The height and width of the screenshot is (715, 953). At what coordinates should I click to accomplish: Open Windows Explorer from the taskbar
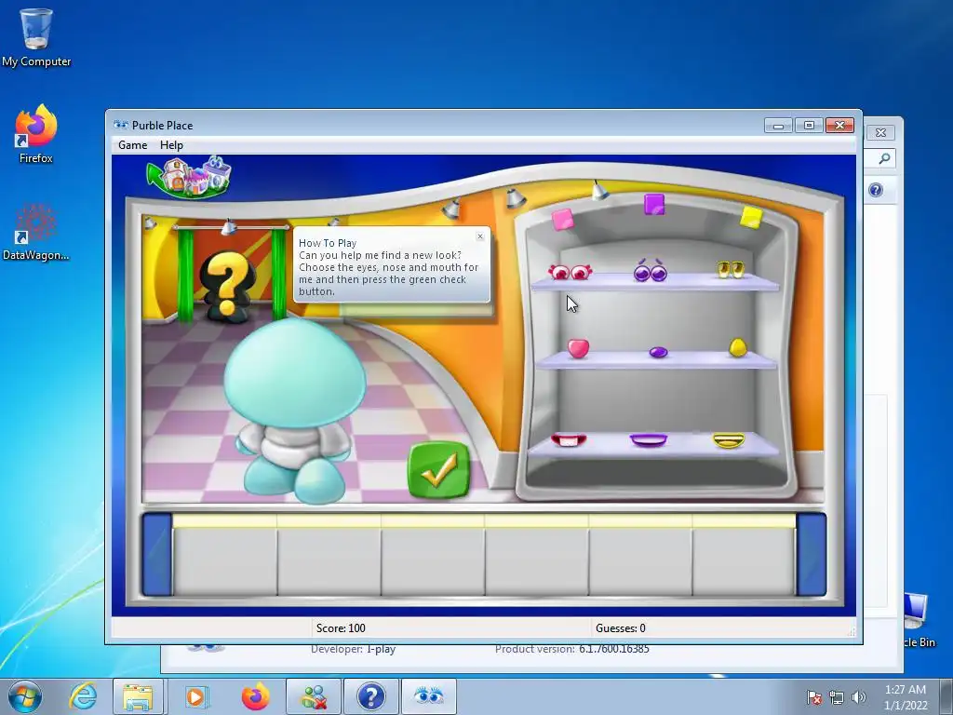[x=138, y=696]
